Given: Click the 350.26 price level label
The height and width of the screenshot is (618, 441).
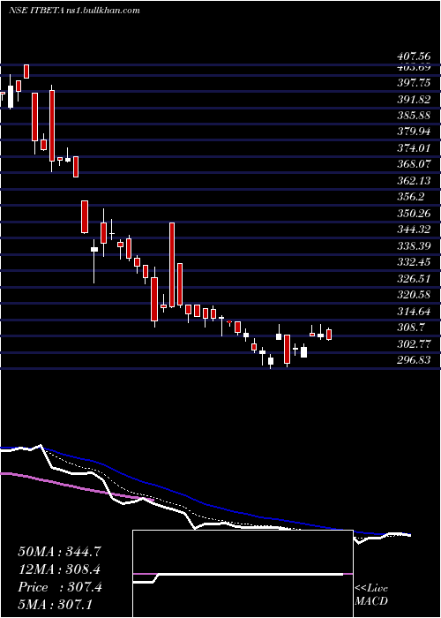Looking at the screenshot, I should (414, 214).
